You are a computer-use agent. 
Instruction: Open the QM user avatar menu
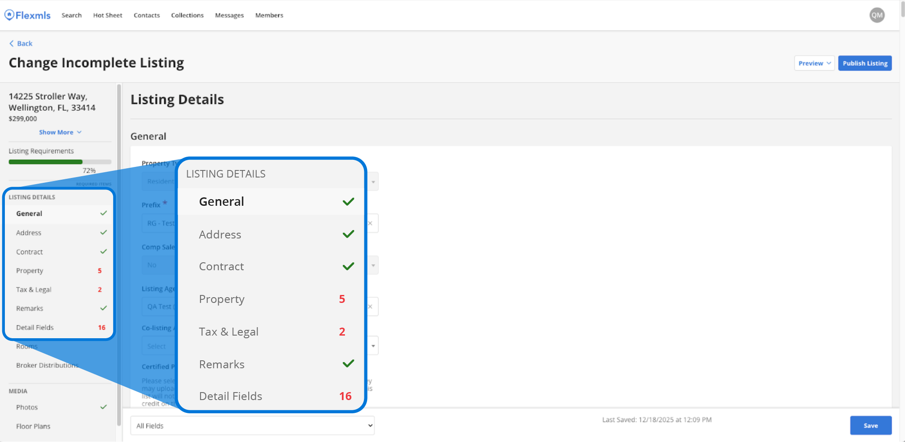(x=877, y=15)
